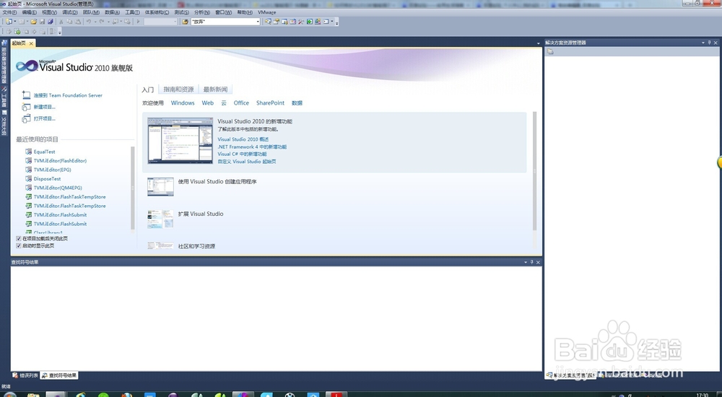The width and height of the screenshot is (722, 397).
Task: Click the Find in Files icon beside the search box
Action: pos(185,22)
